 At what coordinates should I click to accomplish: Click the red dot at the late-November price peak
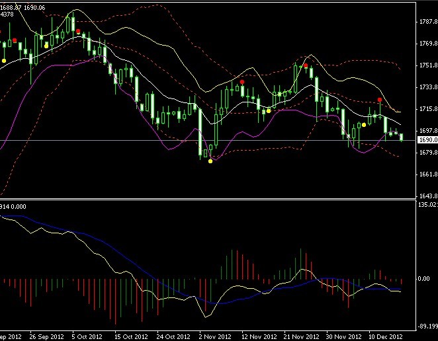click(x=306, y=65)
